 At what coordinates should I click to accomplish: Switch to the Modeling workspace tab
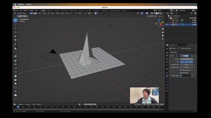50,11
